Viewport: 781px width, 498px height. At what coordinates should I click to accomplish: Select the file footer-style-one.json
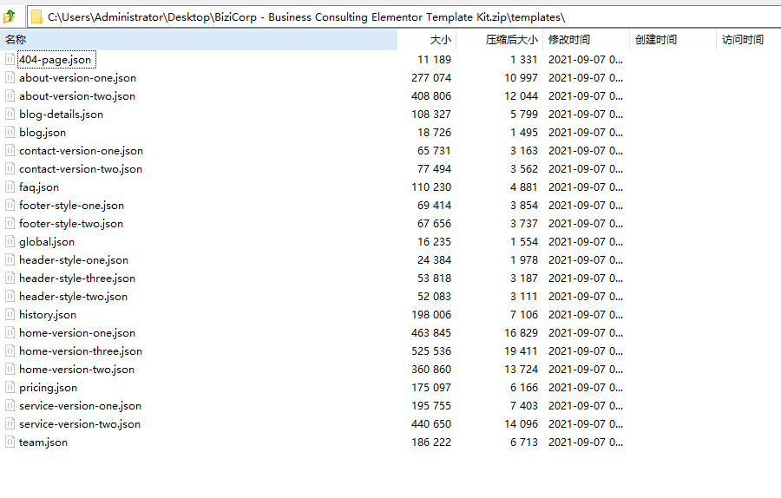pyautogui.click(x=72, y=206)
